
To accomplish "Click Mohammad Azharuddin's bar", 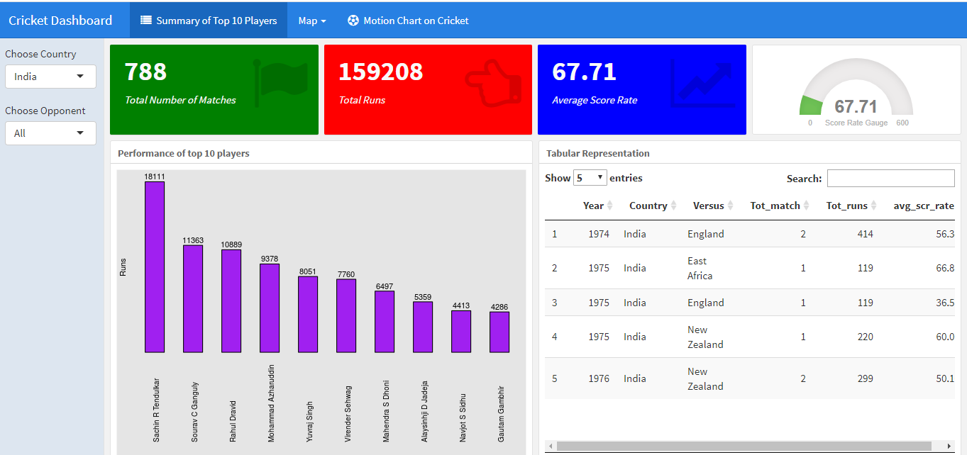I will click(x=270, y=308).
